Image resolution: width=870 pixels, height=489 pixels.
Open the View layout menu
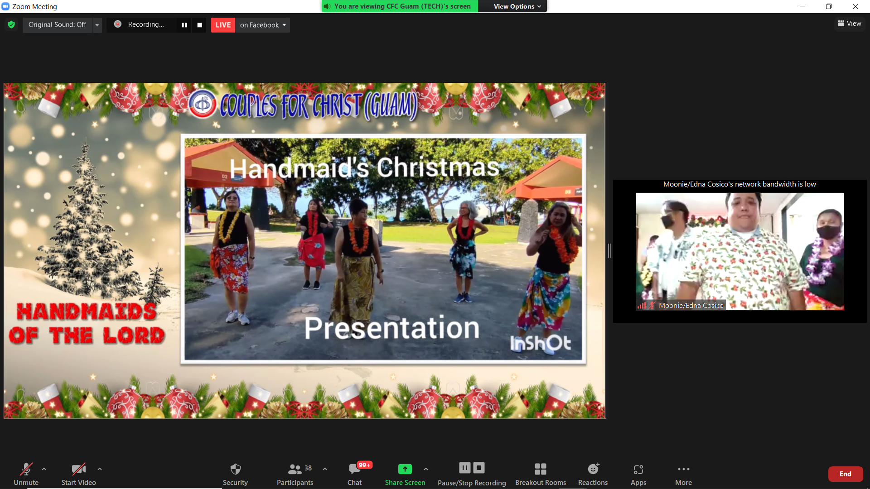tap(850, 24)
